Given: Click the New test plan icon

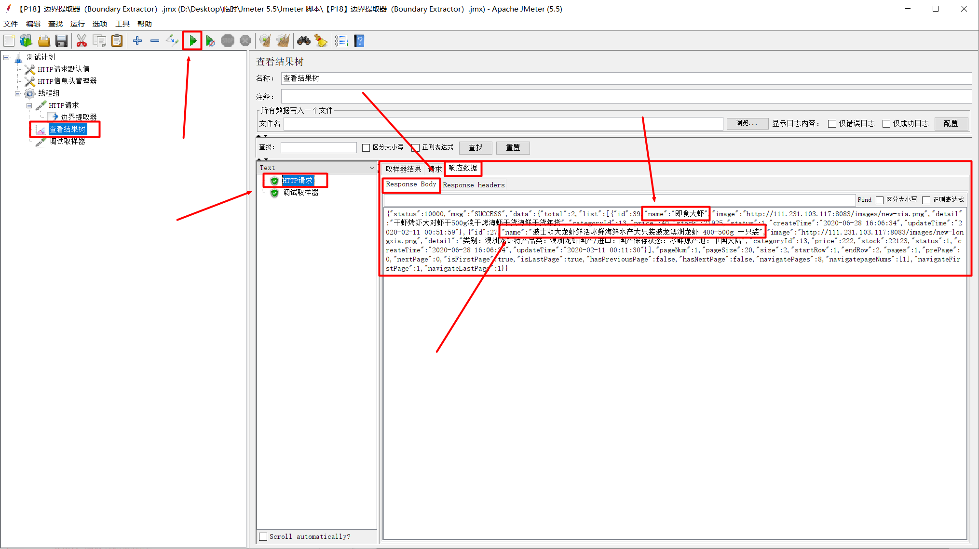Looking at the screenshot, I should 9,41.
